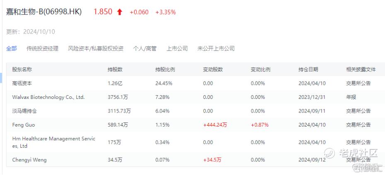The image size is (385, 175).
Task: Select shareholder 高瓴资本
Action: (x=22, y=83)
